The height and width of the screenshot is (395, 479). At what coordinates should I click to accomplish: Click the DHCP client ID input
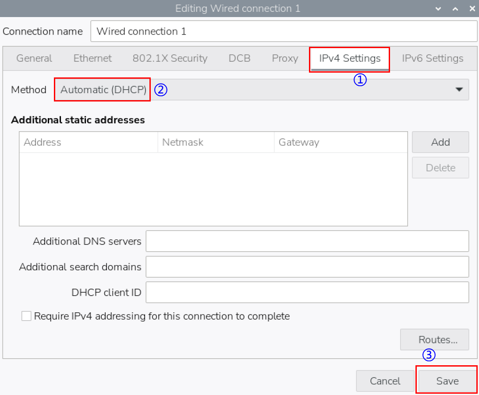click(x=307, y=293)
